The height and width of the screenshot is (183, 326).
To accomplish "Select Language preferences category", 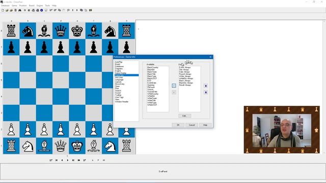I will coord(119,80).
